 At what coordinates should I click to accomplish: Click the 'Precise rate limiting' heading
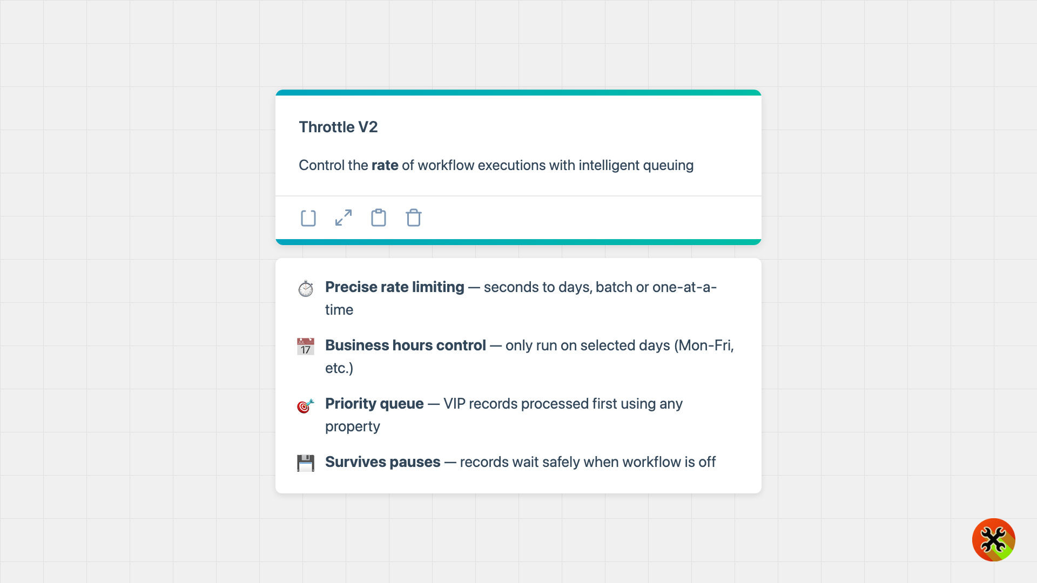(394, 287)
